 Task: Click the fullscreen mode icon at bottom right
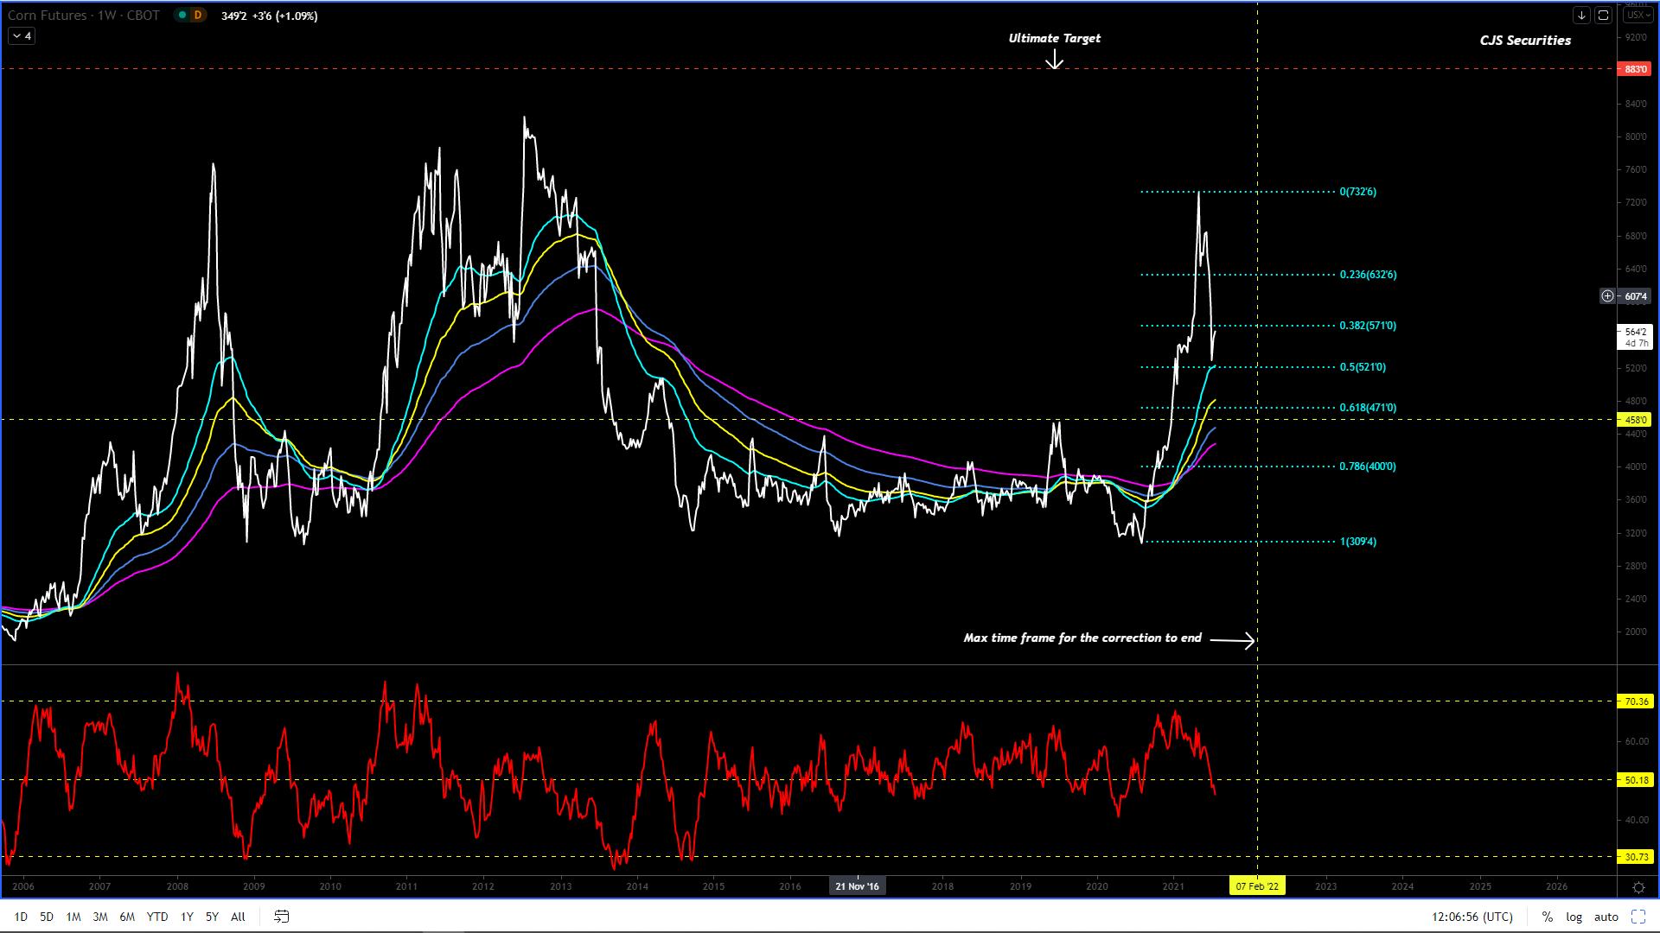pyautogui.click(x=1638, y=917)
